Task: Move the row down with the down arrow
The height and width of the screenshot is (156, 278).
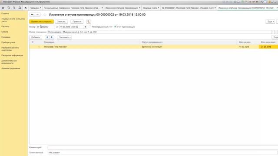Action: point(52,37)
